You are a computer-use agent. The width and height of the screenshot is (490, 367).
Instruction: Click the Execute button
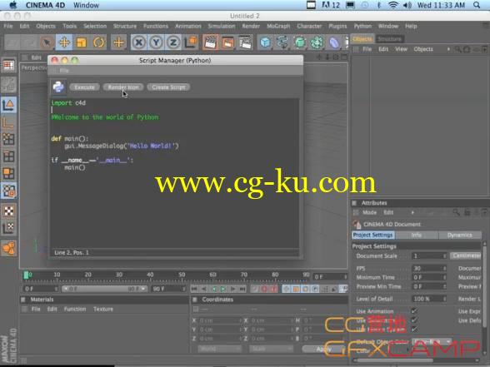pos(84,87)
